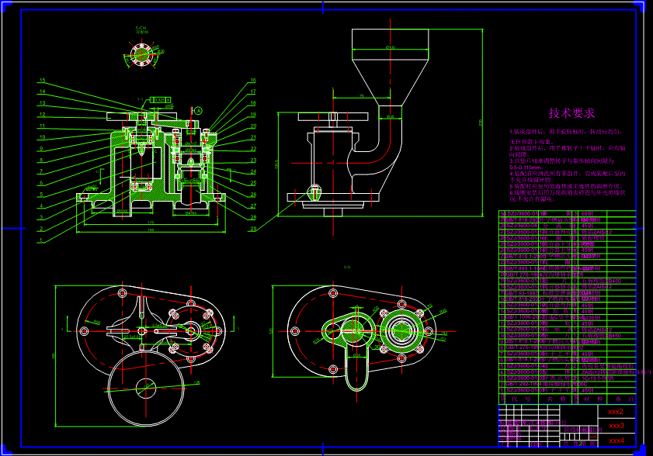Viewport: 653px width, 456px height.
Task: Click part callout number 20 right of section view
Action: (x=253, y=126)
